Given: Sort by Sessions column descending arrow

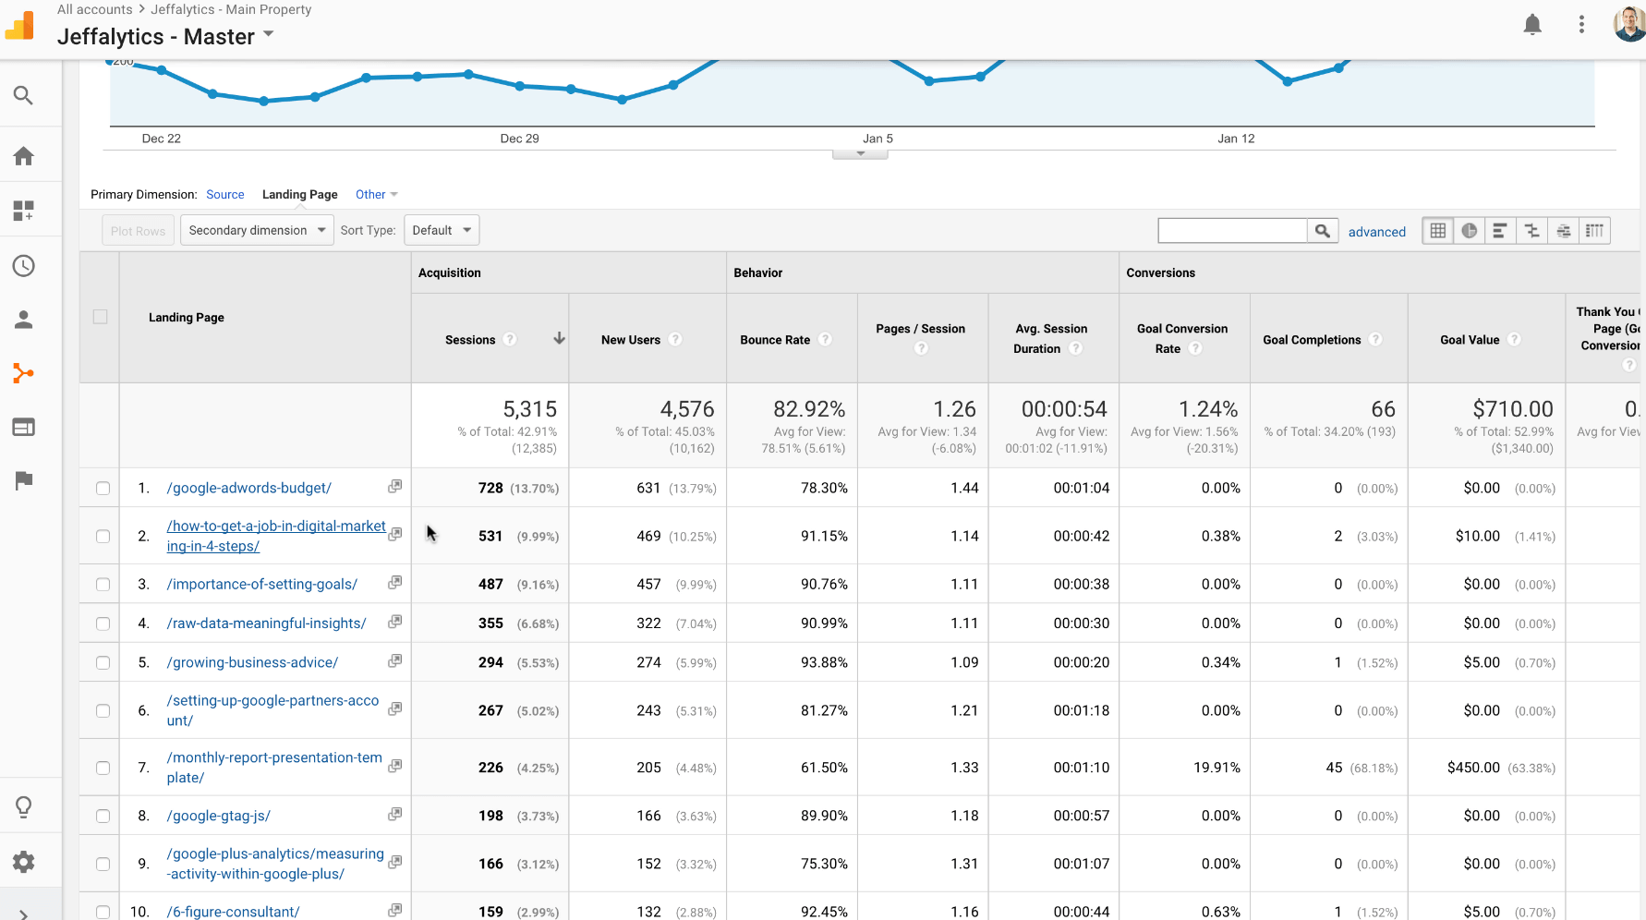Looking at the screenshot, I should 559,338.
